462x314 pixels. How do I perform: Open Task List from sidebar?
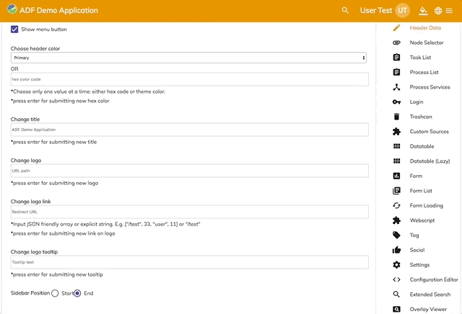click(420, 58)
